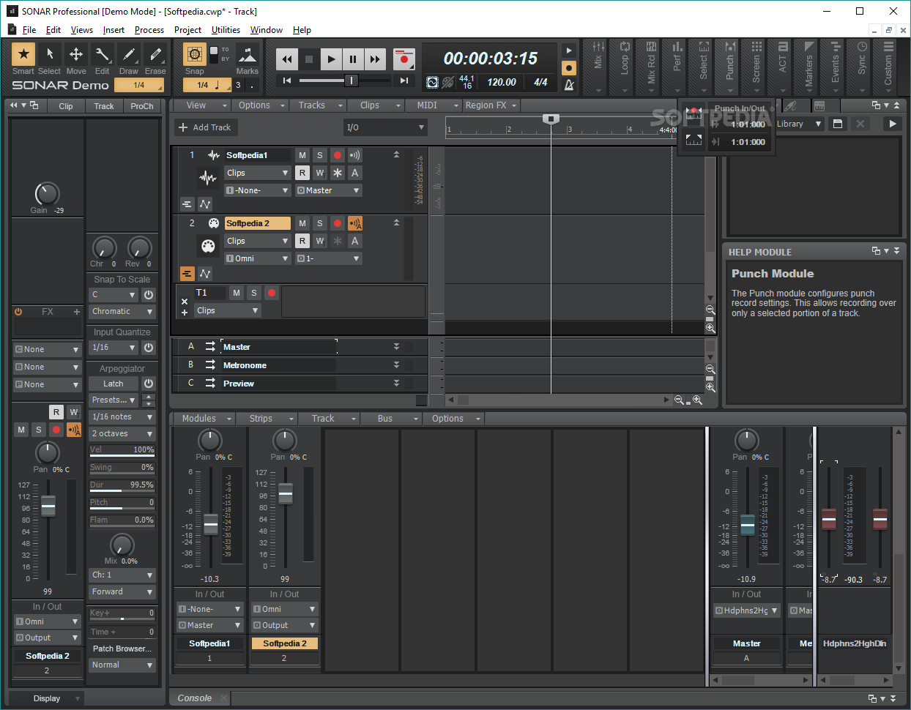This screenshot has height=710, width=911.
Task: Open the I/O track control dropdown
Action: 385,127
